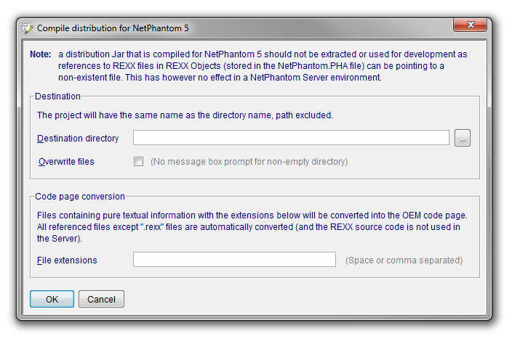Click the Code page conversion group heading

tap(80, 197)
